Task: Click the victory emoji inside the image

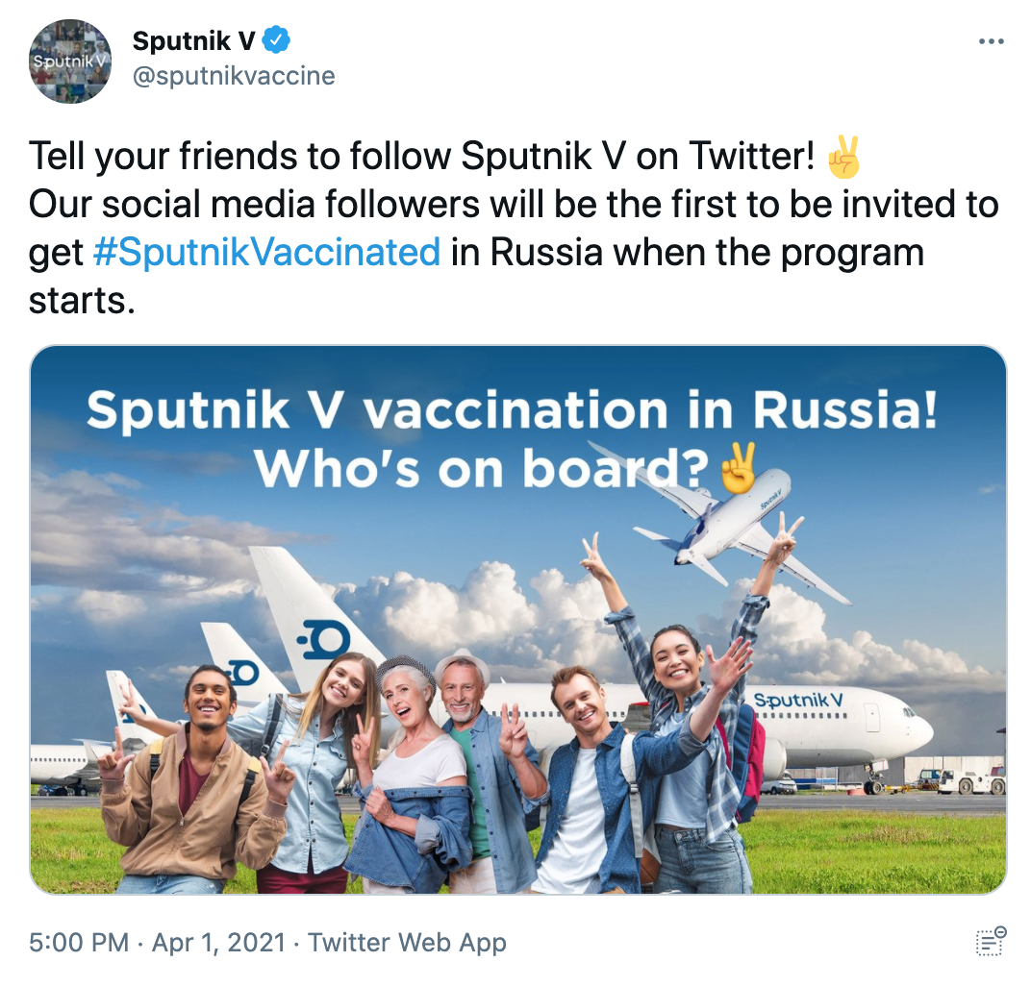Action: (739, 468)
